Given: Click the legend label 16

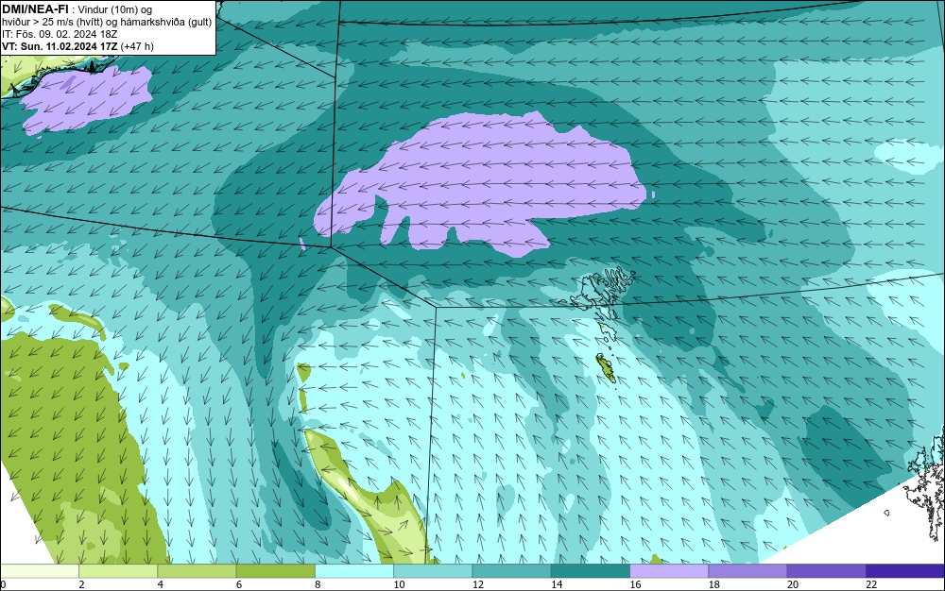Looking at the screenshot, I should [635, 584].
